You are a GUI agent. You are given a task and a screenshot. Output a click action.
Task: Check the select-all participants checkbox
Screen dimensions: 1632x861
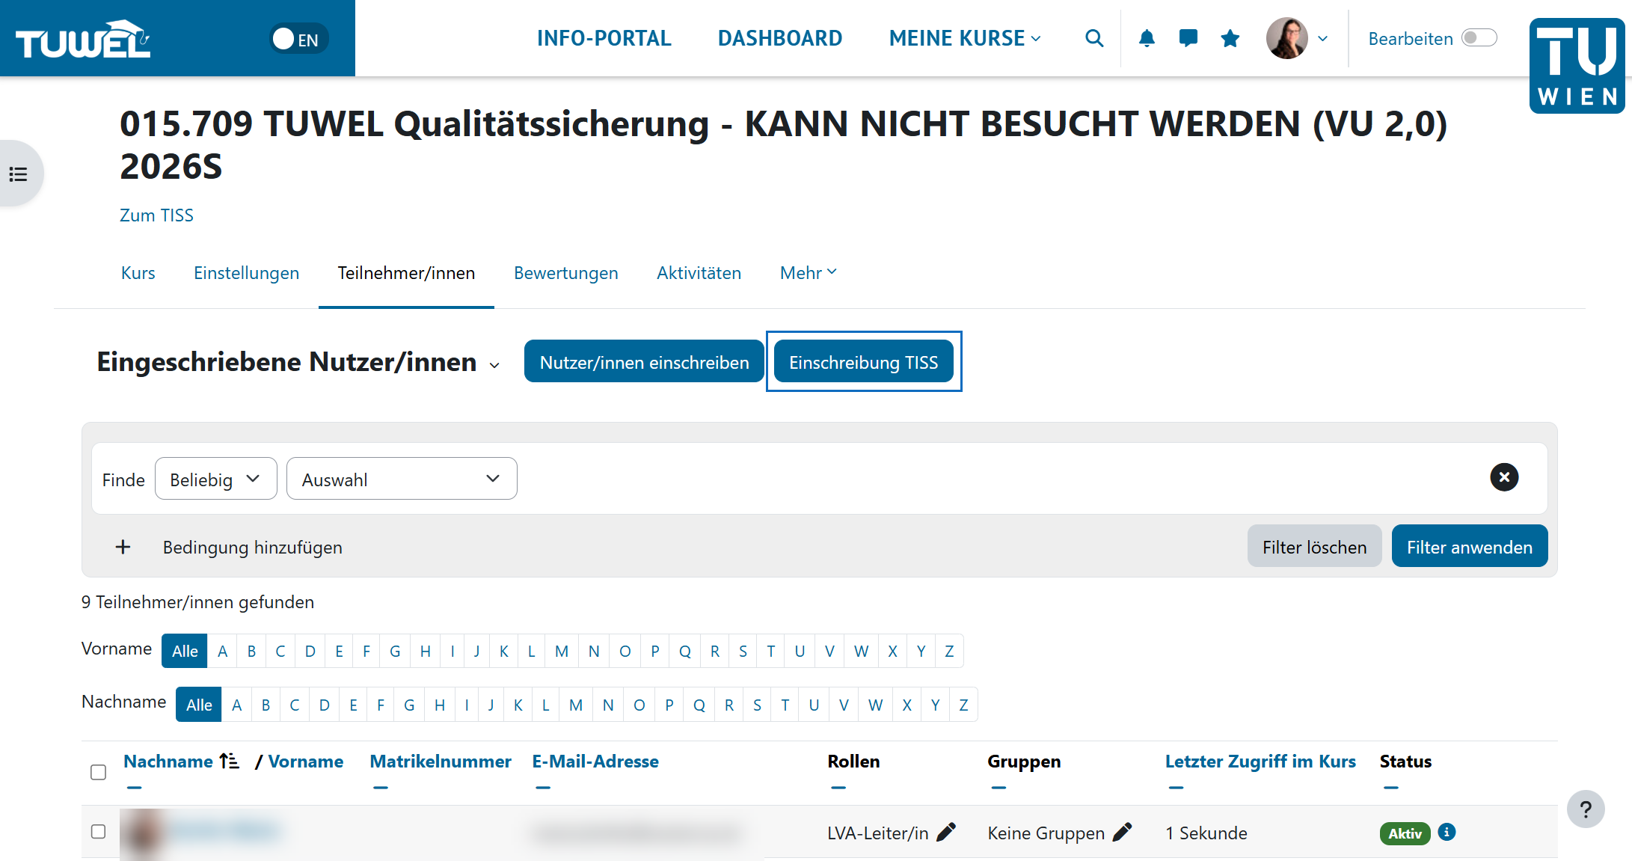[x=98, y=771]
